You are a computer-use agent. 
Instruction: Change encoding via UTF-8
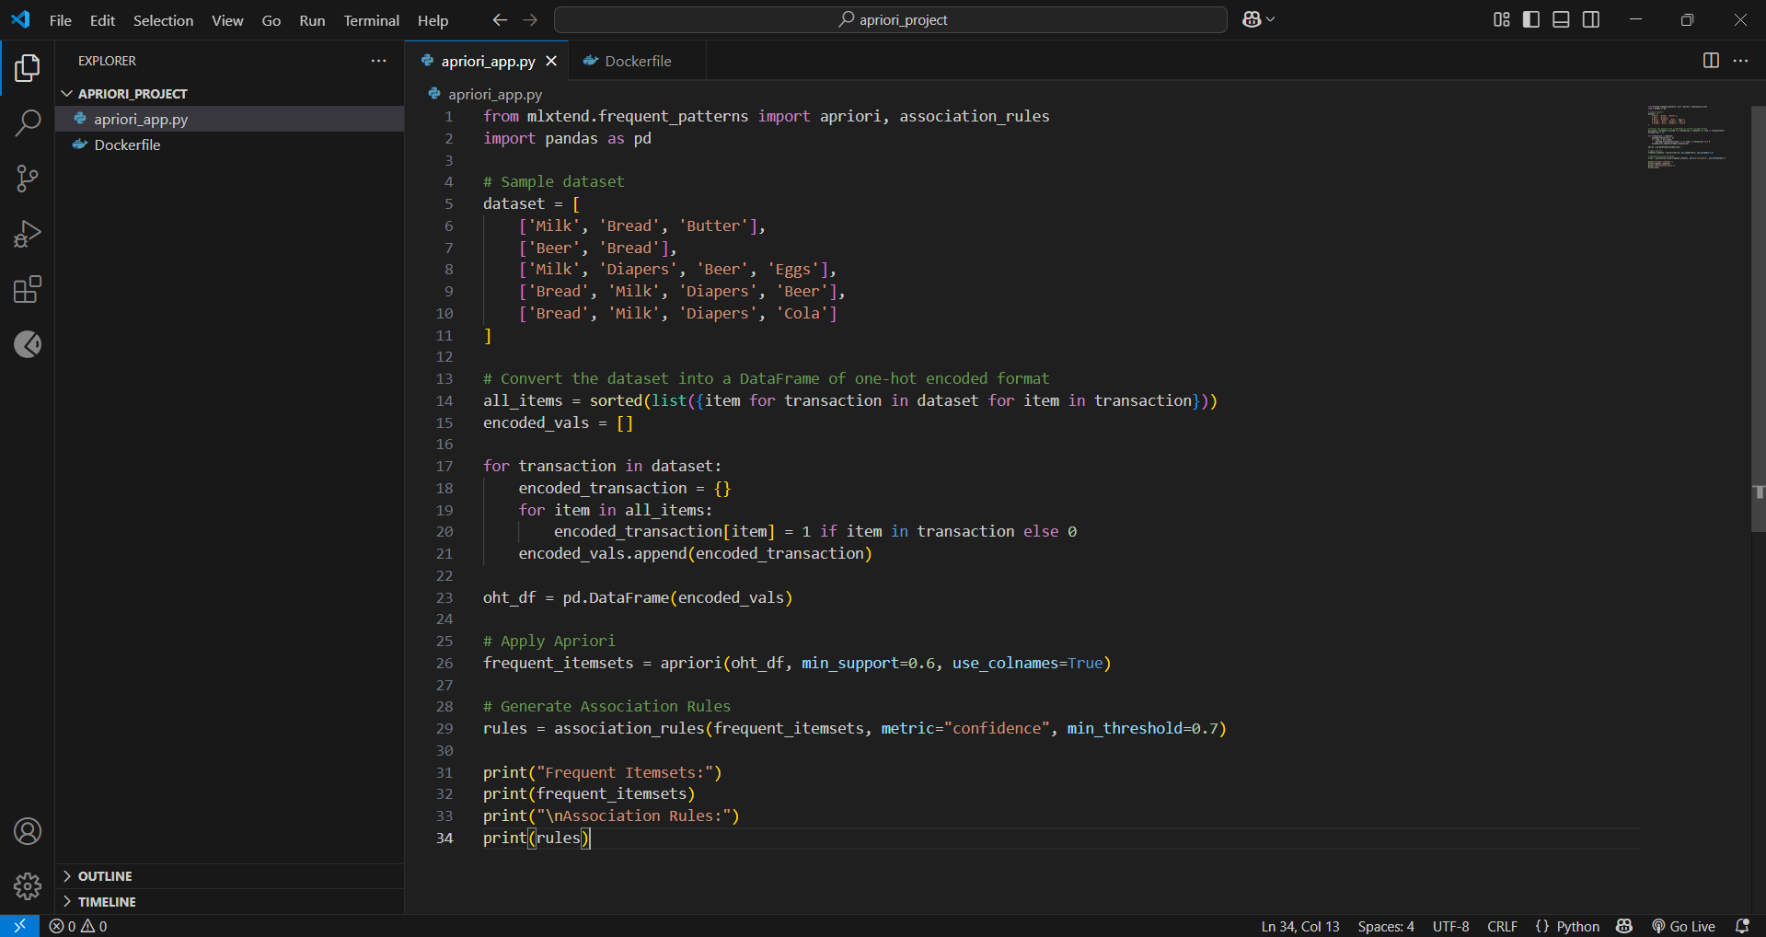[x=1450, y=926]
